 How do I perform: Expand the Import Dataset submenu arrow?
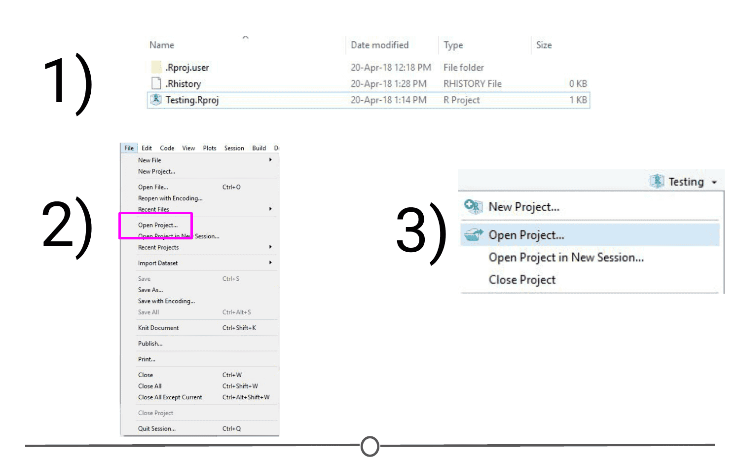(270, 263)
